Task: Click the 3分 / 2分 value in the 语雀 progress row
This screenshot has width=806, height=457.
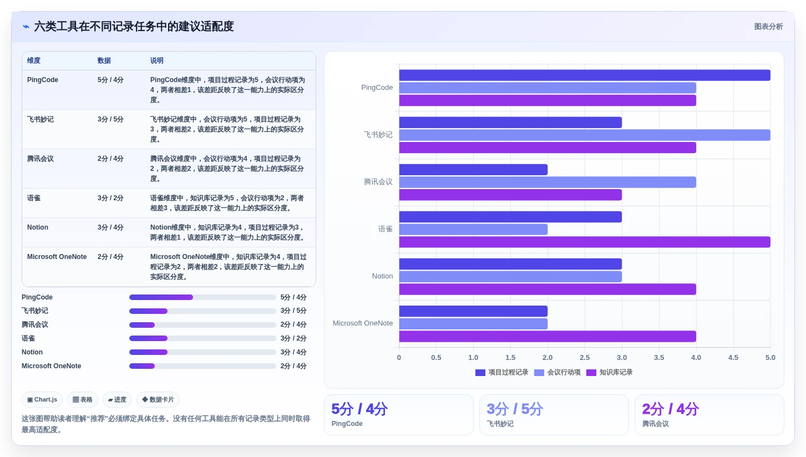Action: point(293,338)
